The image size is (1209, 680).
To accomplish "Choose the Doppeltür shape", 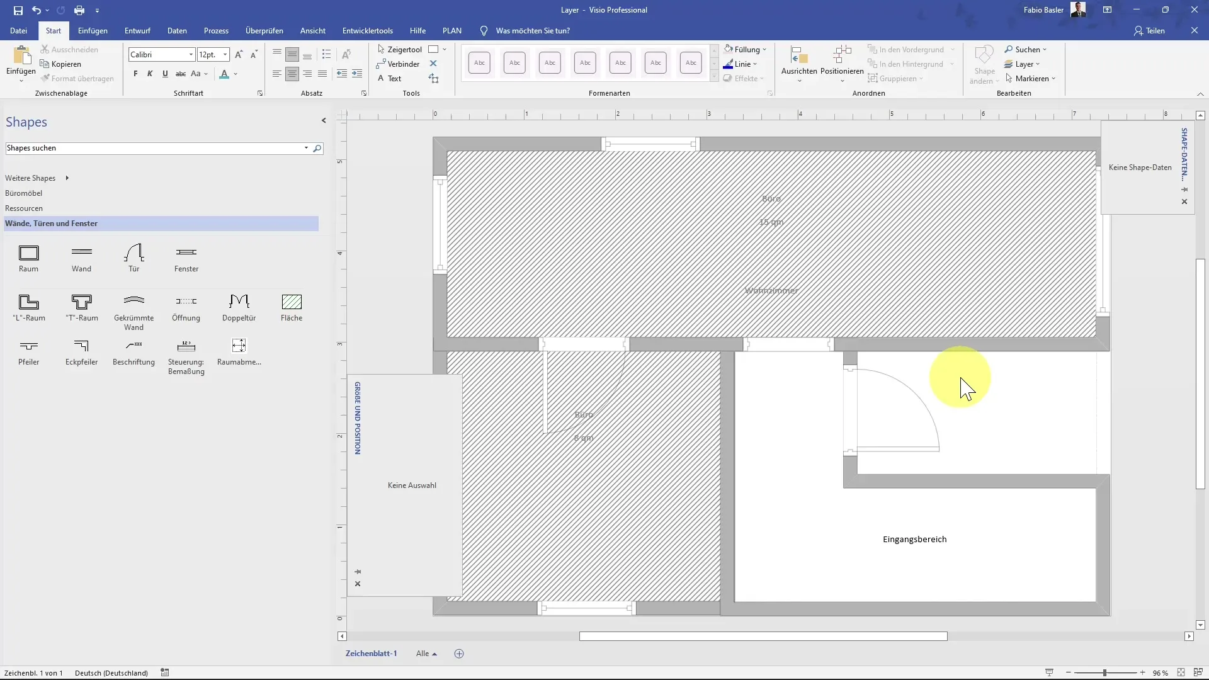I will [239, 308].
